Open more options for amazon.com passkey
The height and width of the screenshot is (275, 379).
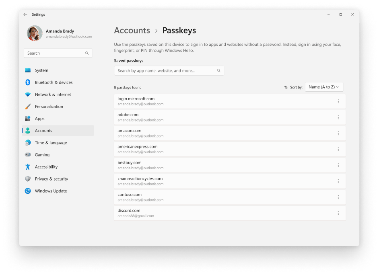338,133
